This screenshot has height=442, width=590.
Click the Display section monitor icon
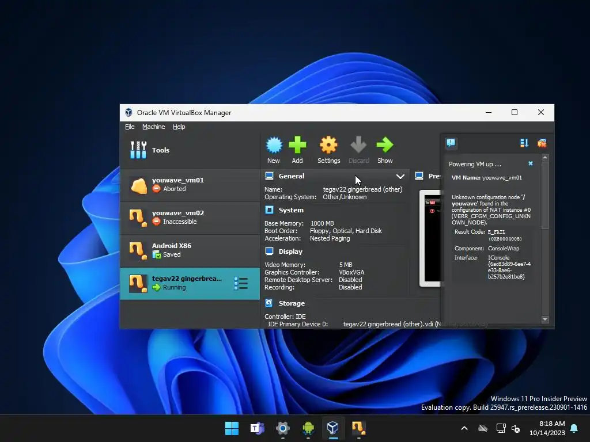coord(269,251)
